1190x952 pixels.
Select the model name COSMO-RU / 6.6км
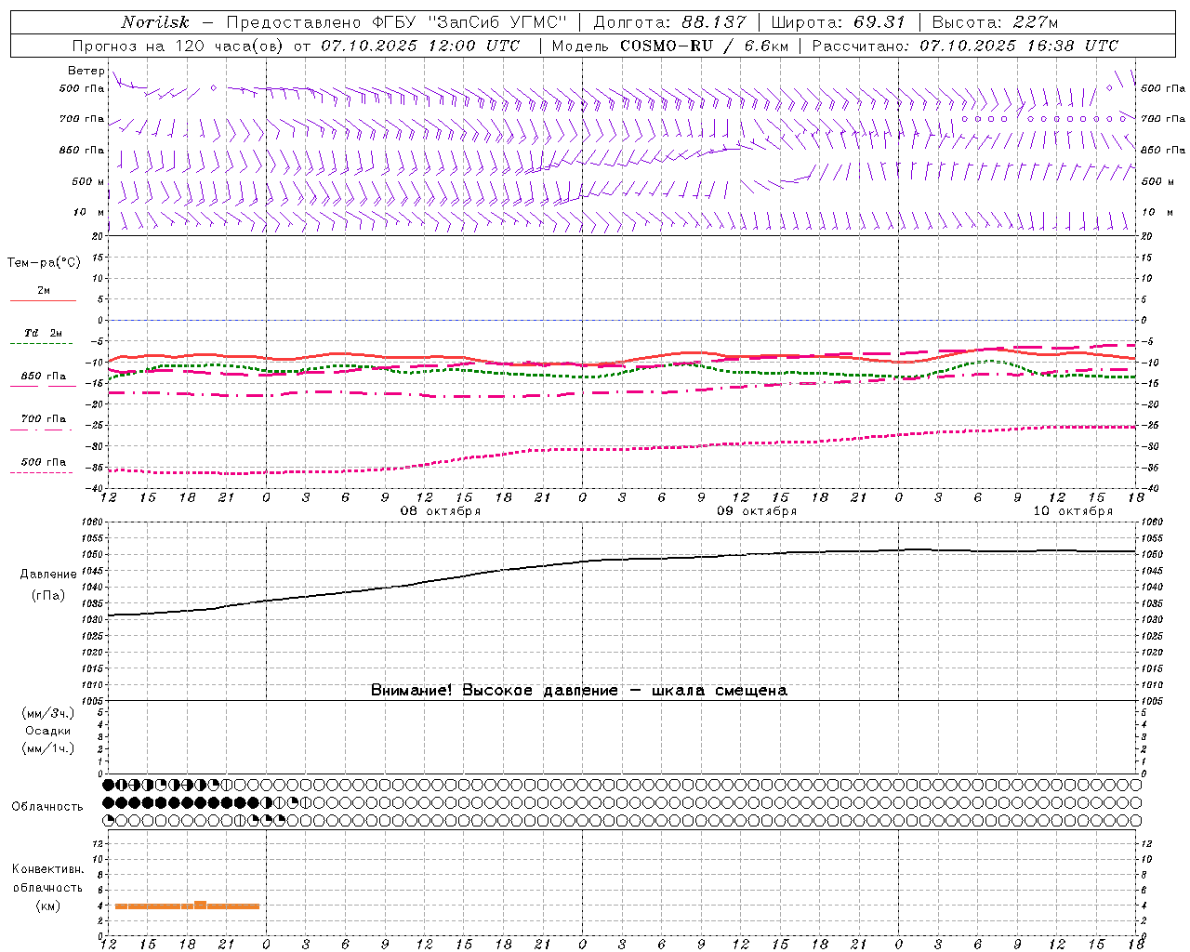point(704,46)
